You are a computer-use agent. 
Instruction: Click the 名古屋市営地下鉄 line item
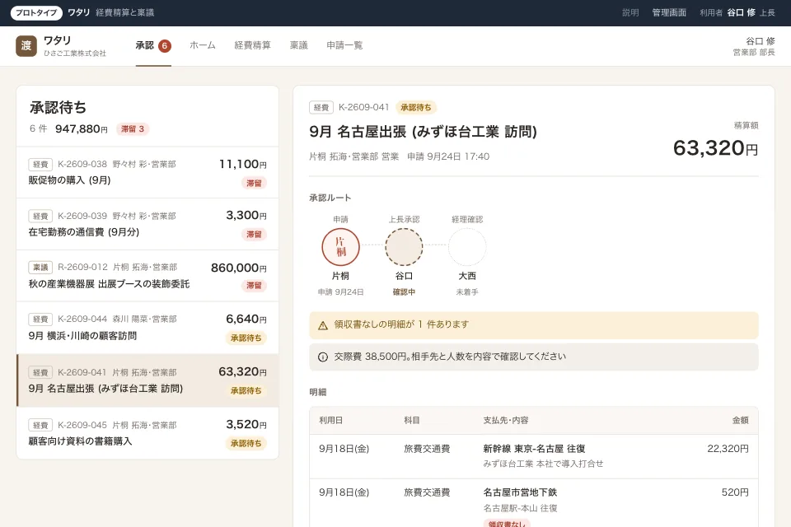[534, 503]
